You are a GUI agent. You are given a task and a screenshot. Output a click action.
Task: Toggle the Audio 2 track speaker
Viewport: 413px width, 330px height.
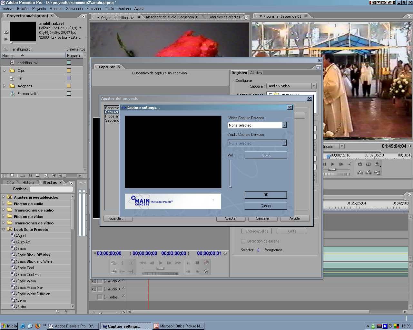coord(94,281)
